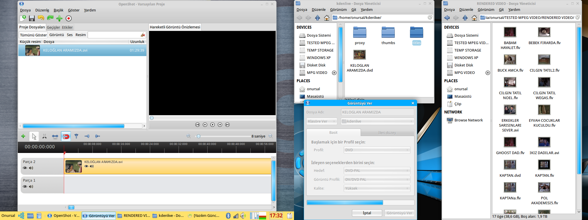Viewport: 588px width, 220px height.
Task: Switch to the Geçişler tab
Action: [53, 27]
